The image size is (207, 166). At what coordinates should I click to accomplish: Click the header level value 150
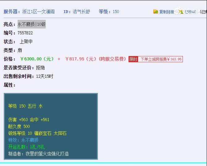point(116,12)
